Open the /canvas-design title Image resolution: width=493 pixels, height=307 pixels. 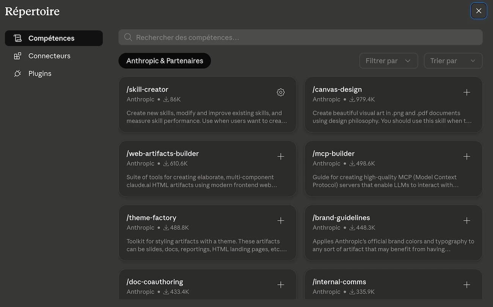[337, 90]
